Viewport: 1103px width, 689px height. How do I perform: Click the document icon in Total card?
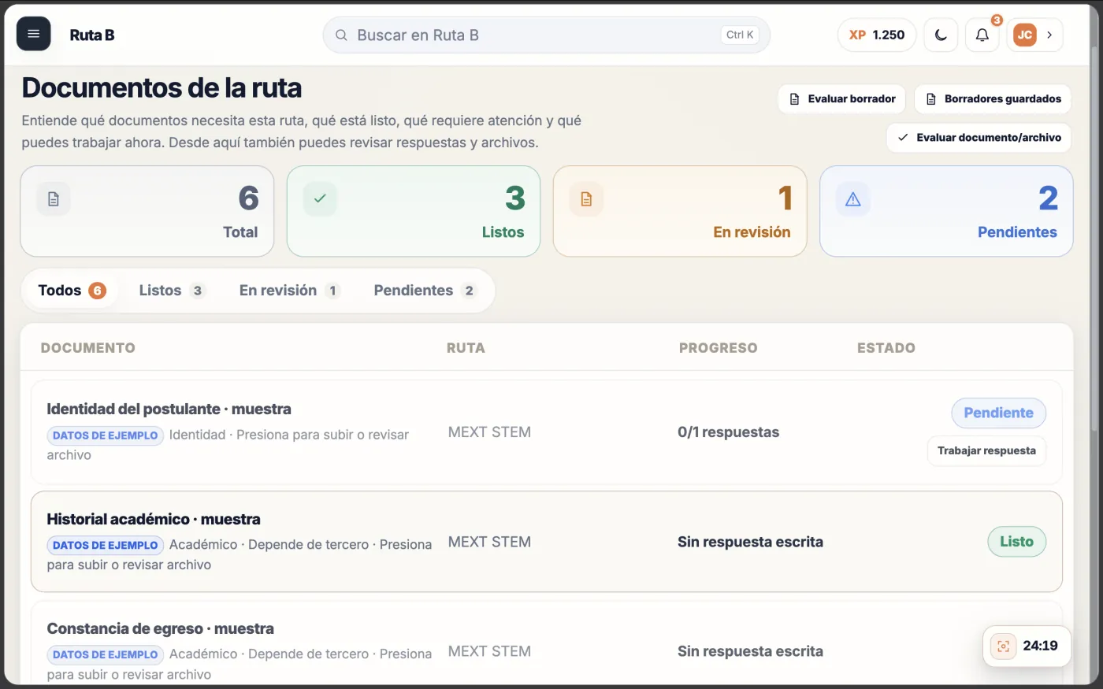(x=54, y=199)
